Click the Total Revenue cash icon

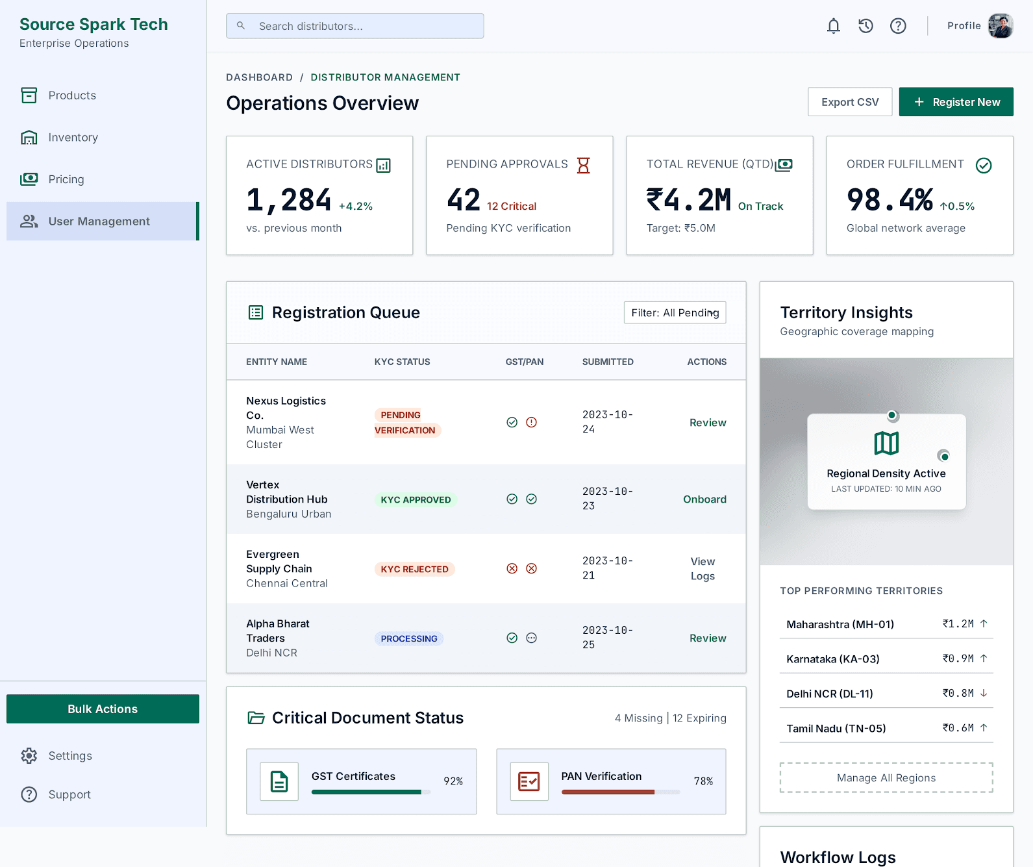point(784,165)
